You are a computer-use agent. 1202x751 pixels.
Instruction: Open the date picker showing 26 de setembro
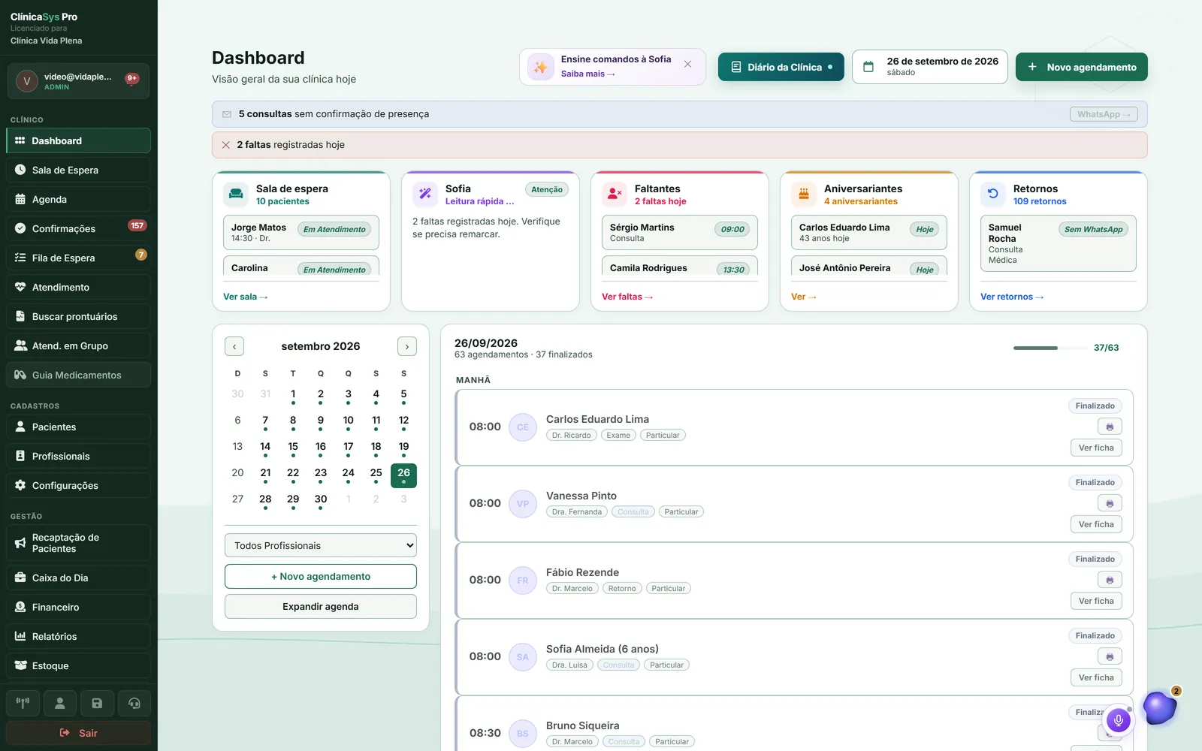pyautogui.click(x=930, y=67)
